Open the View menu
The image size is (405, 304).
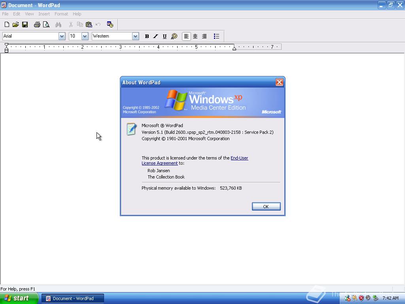pyautogui.click(x=29, y=14)
